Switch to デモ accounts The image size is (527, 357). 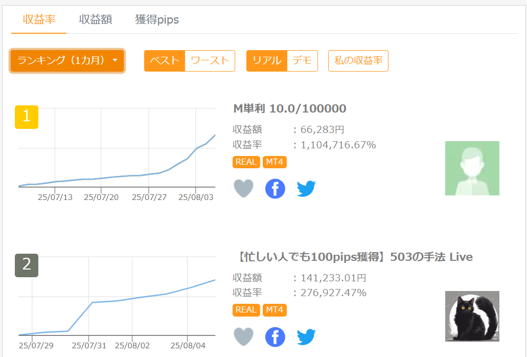pyautogui.click(x=302, y=61)
